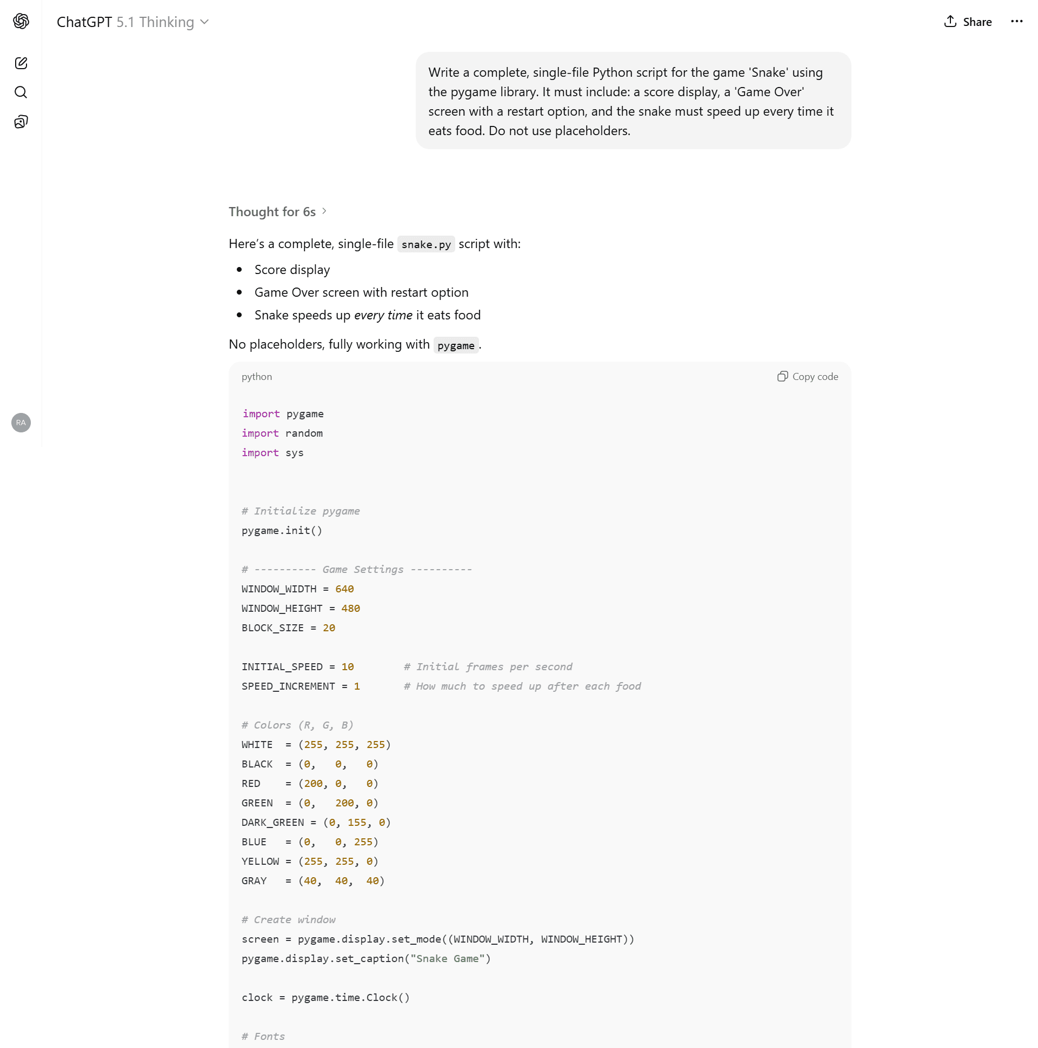Image resolution: width=1038 pixels, height=1048 pixels.
Task: Click the 'python' language label on code block
Action: (x=257, y=377)
